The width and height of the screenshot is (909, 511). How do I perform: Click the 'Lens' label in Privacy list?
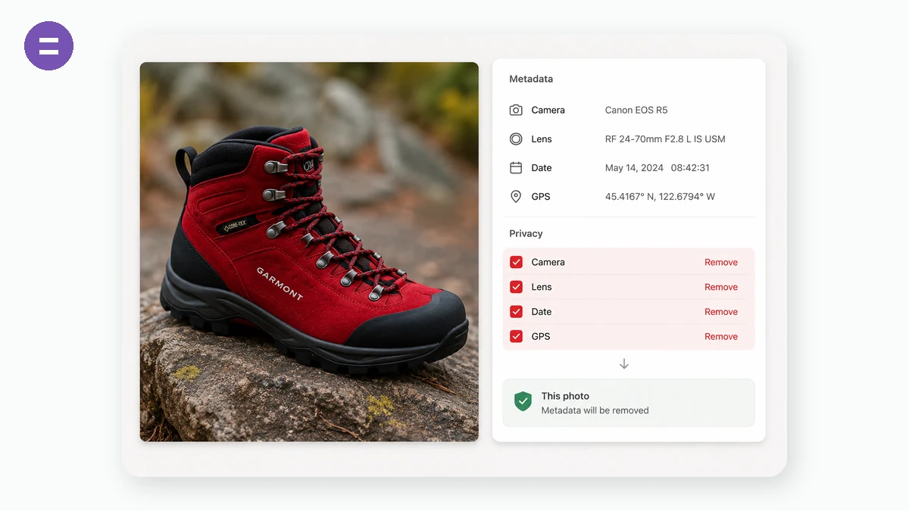click(542, 287)
